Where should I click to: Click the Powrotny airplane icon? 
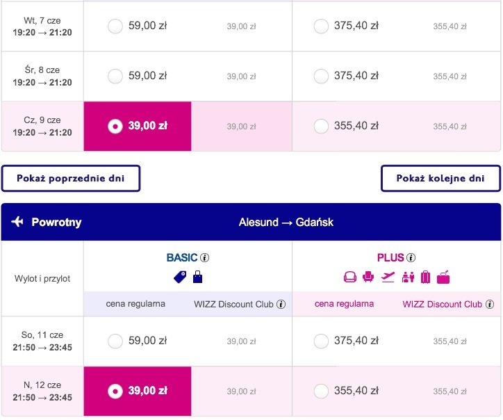pyautogui.click(x=17, y=222)
